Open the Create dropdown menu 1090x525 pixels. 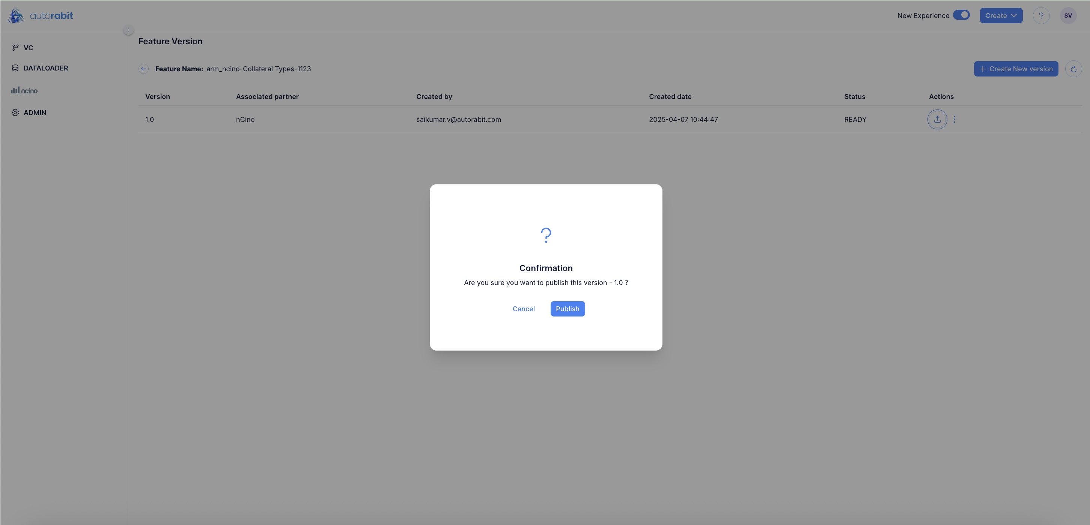click(x=1001, y=16)
